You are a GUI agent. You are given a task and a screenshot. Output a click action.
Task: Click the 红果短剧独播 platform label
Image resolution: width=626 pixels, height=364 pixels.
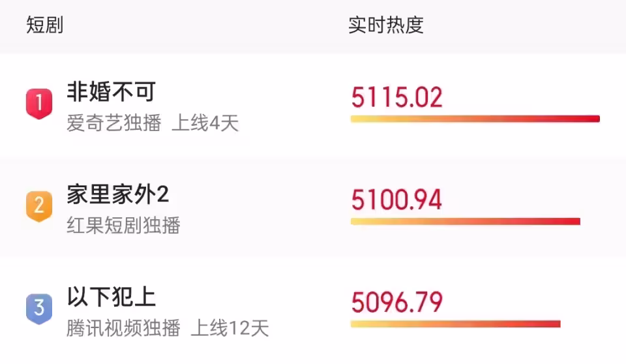123,225
